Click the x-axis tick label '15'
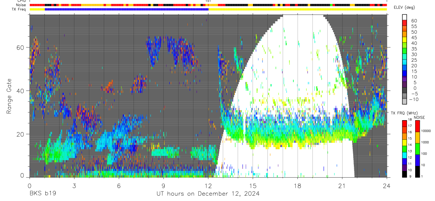The width and height of the screenshot is (435, 201). (253, 185)
